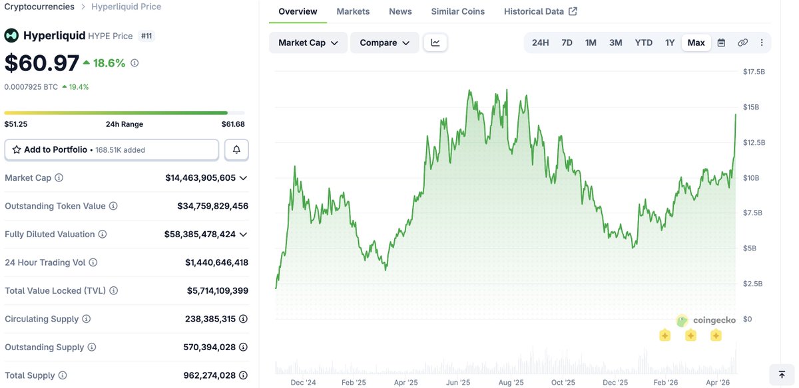Click the $51.25 range low value
The image size is (799, 388).
(15, 124)
